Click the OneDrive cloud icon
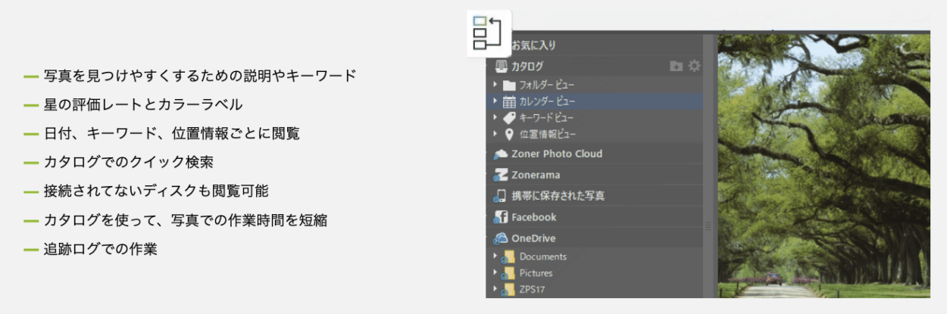 pyautogui.click(x=501, y=238)
